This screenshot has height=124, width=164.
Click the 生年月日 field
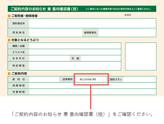pyautogui.click(x=49, y=58)
